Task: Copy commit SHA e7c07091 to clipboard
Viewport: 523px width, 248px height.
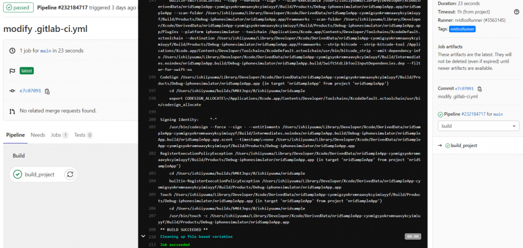Action: (x=47, y=91)
